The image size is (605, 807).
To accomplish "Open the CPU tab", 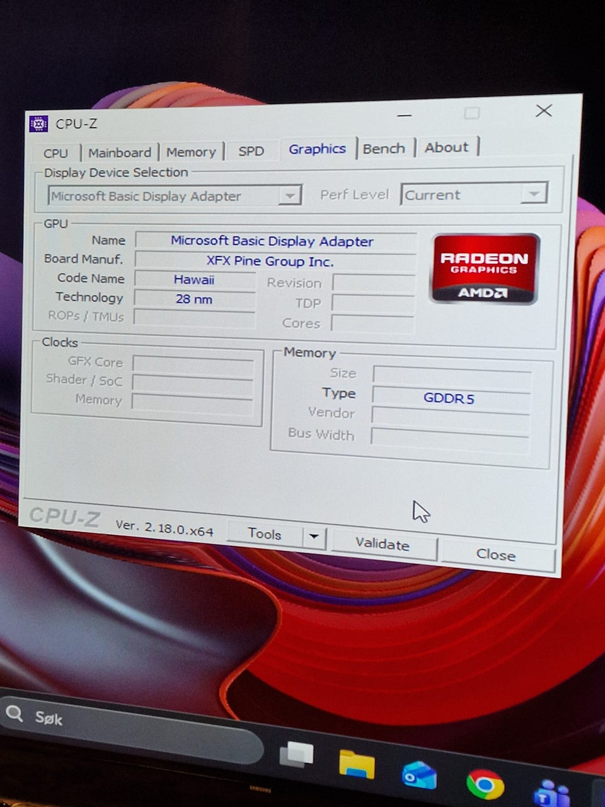I will pos(56,153).
